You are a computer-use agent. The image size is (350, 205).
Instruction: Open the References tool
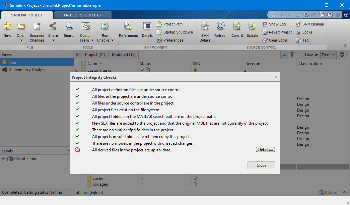pos(128,30)
